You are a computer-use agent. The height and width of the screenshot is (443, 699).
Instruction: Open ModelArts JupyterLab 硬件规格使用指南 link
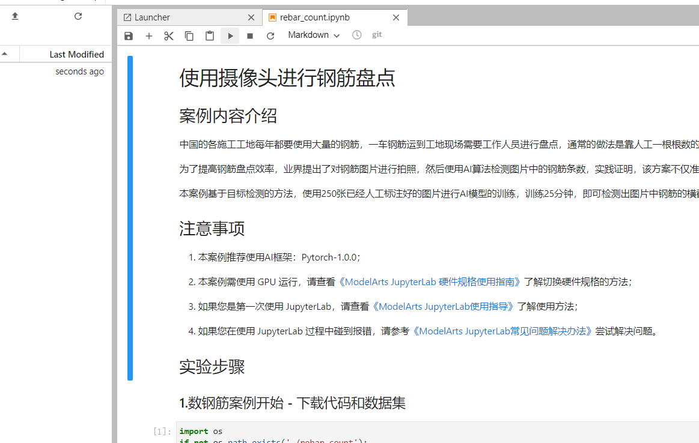pyautogui.click(x=429, y=282)
